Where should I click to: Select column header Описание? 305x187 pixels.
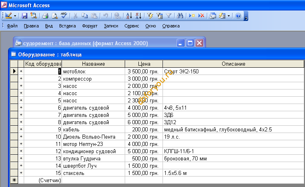(233, 64)
